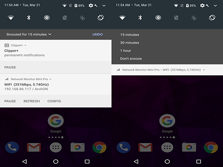Collapse the Clipper+ notification header
The width and height of the screenshot is (223, 167).
coord(25,45)
